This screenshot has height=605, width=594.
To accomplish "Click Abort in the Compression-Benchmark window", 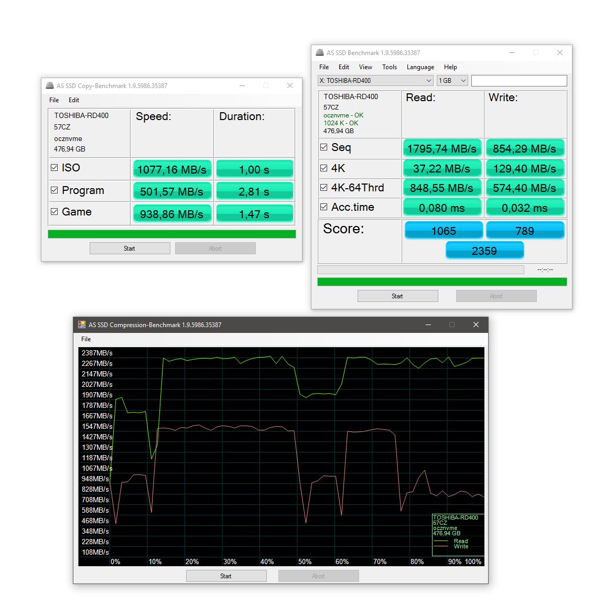I will (x=318, y=576).
